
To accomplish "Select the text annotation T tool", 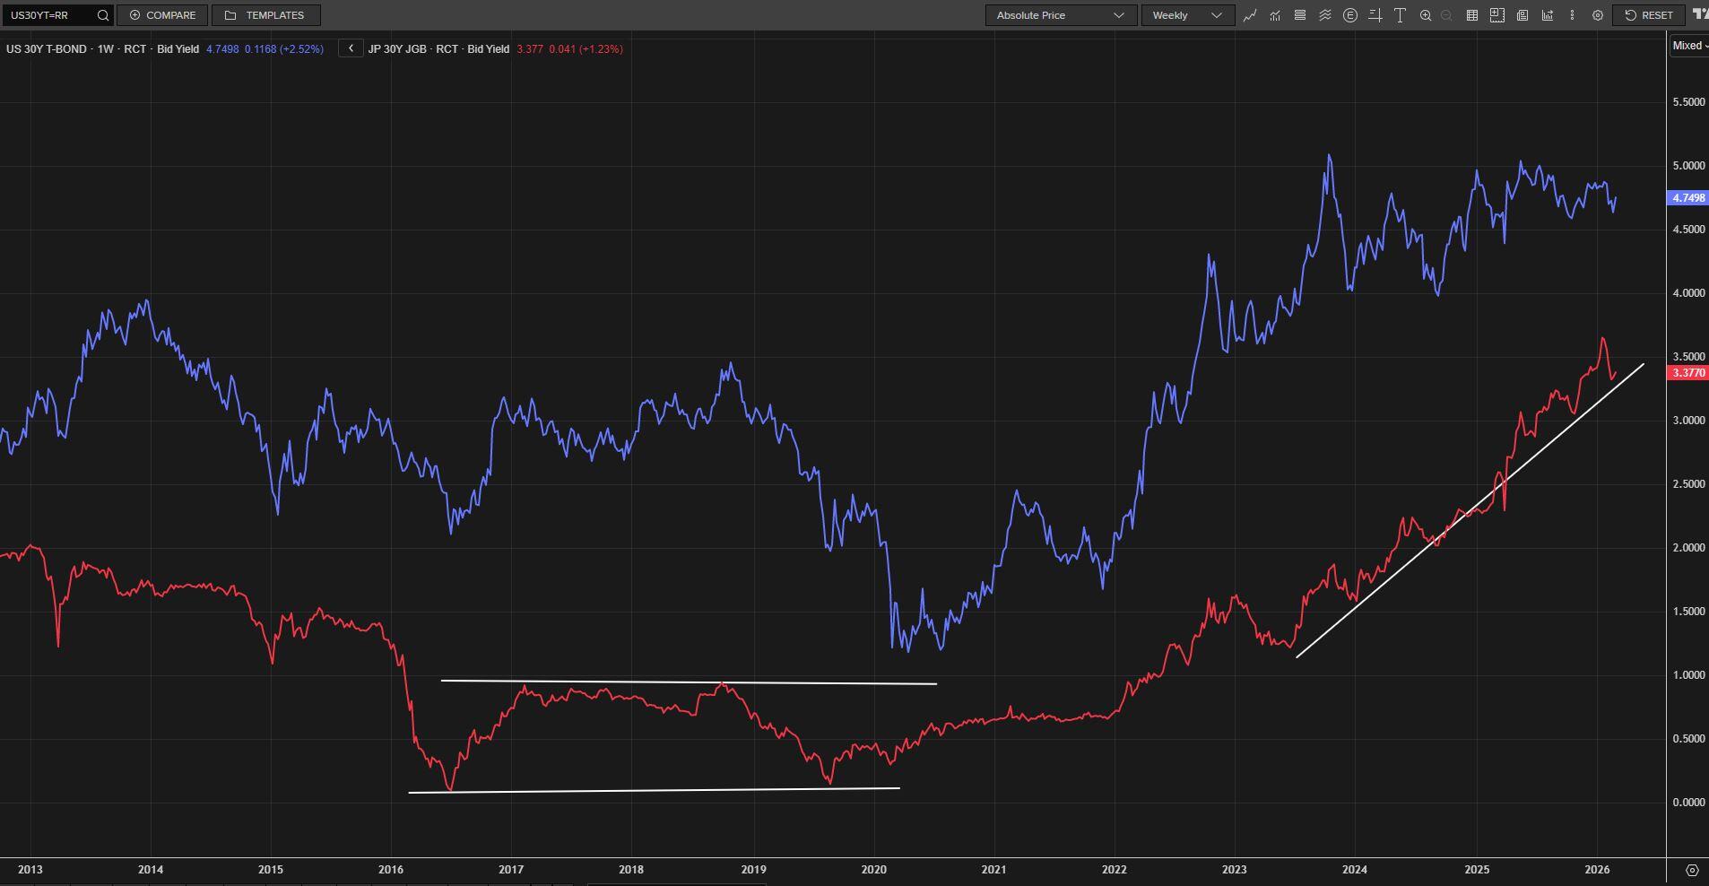I will coord(1400,15).
